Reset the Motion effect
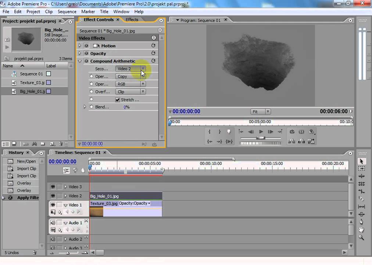 (x=153, y=46)
